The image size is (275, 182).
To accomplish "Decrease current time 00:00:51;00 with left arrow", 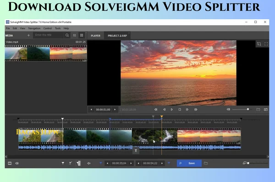I will 91,110.
